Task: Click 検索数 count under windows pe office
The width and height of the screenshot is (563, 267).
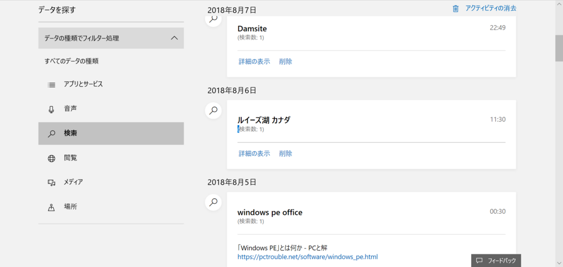Action: coord(251,221)
